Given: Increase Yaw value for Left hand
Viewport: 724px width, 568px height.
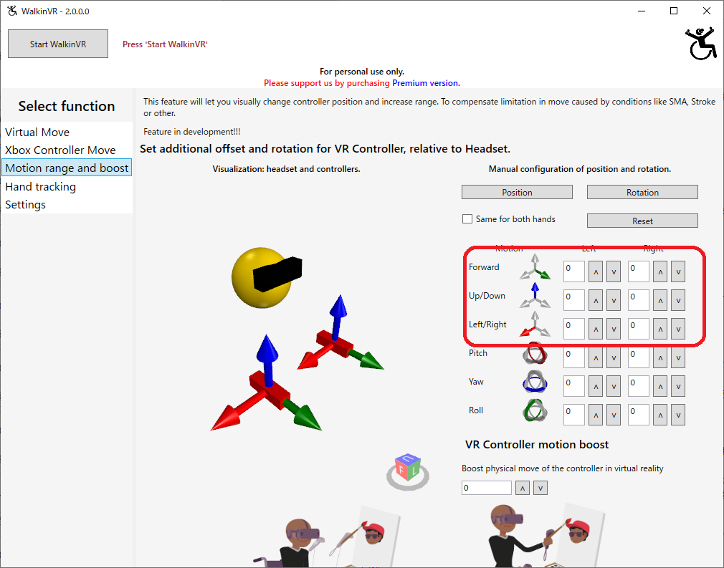Looking at the screenshot, I should pos(596,386).
